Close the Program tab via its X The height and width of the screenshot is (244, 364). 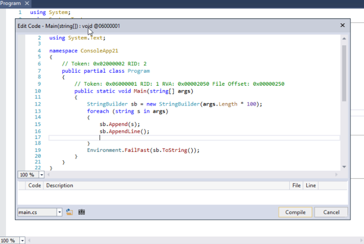[27, 3]
